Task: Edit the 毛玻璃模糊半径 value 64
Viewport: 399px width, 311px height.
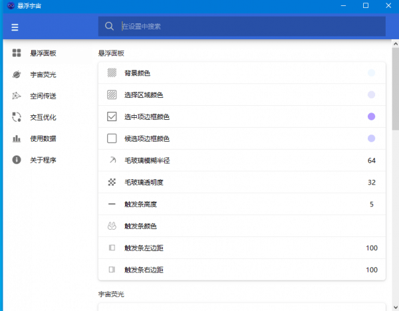Action: [371, 160]
